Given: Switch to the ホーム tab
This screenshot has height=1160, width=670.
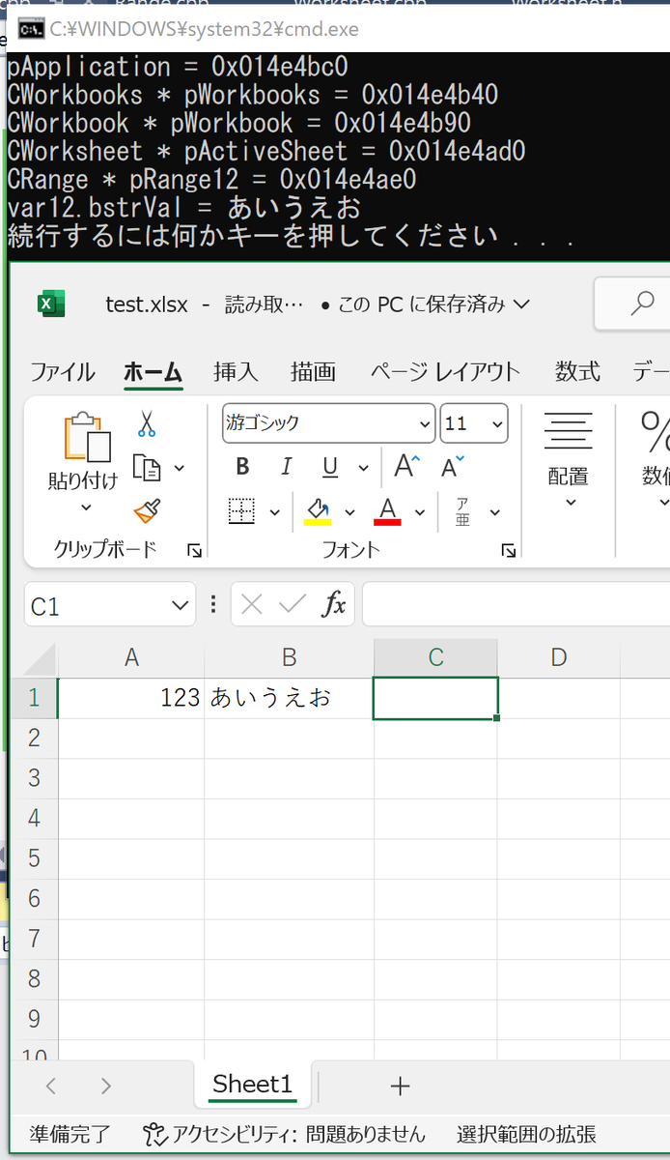Looking at the screenshot, I should [154, 372].
